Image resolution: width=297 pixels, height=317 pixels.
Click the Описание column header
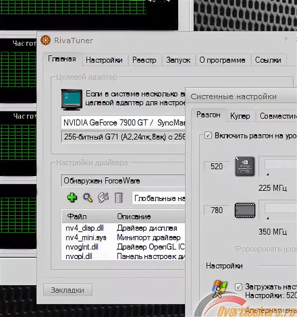coord(134,217)
